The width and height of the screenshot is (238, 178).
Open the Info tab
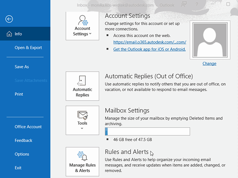click(18, 34)
